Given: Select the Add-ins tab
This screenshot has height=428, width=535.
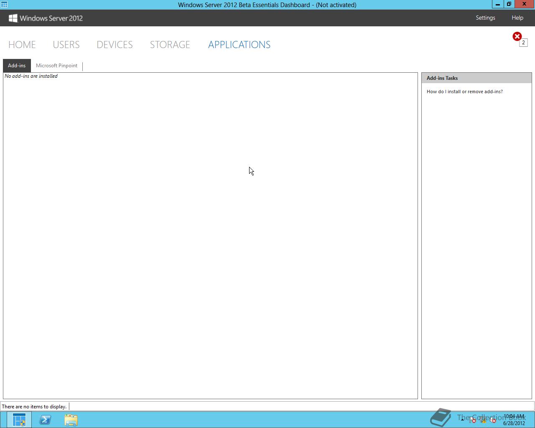Looking at the screenshot, I should pyautogui.click(x=17, y=66).
